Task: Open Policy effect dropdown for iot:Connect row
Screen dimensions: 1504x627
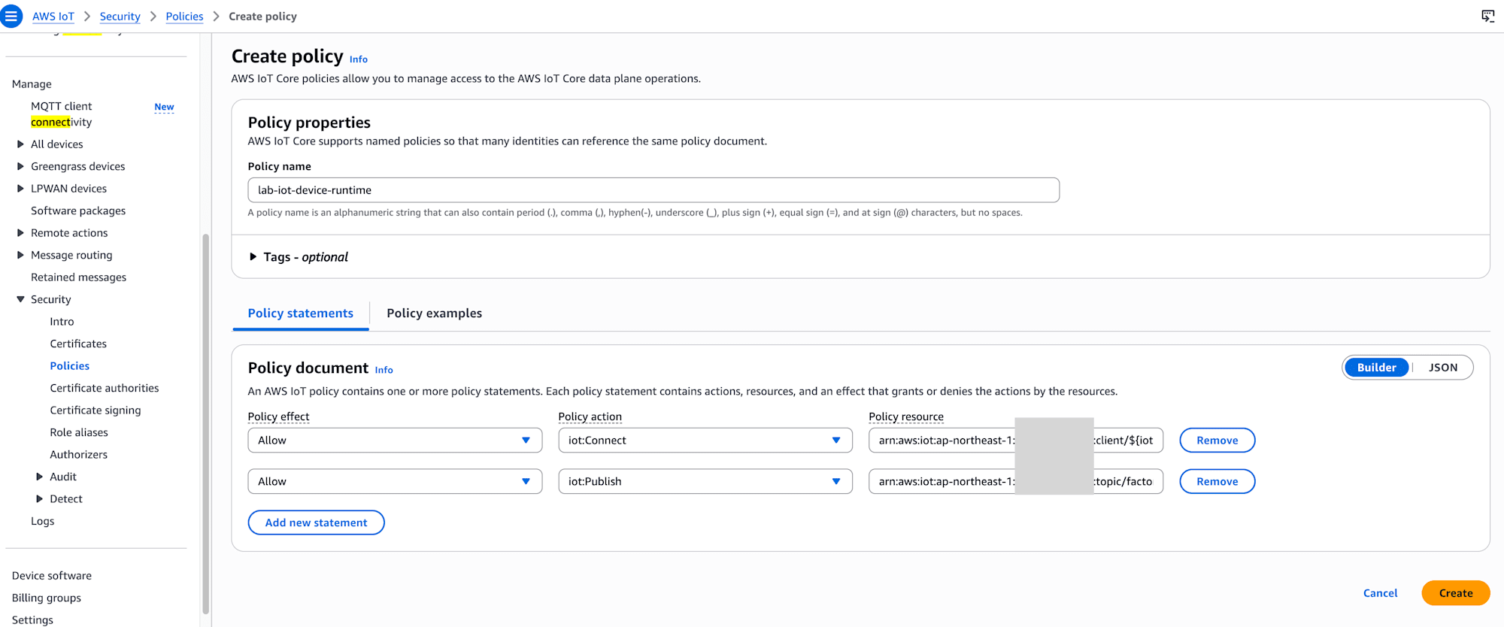Action: click(x=395, y=441)
